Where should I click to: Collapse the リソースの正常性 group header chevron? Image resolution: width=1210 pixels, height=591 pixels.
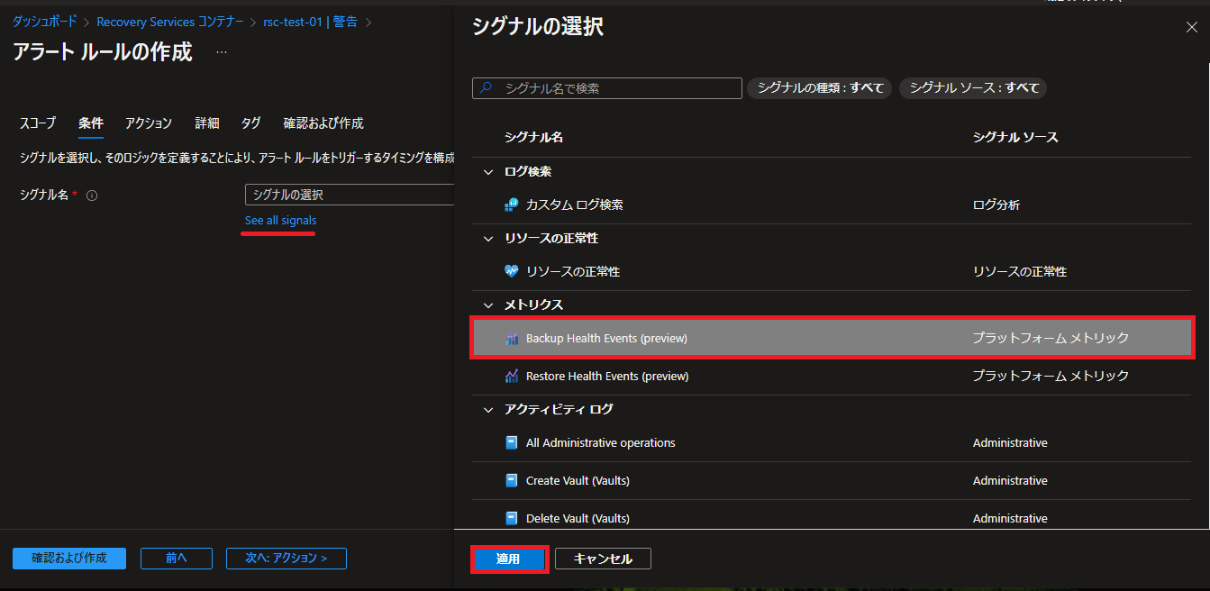tap(488, 238)
